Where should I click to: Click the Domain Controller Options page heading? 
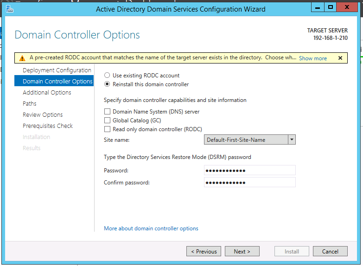point(77,35)
